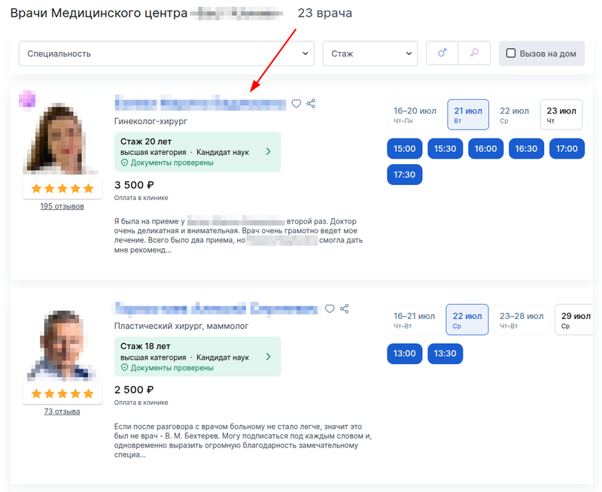The image size is (602, 492).
Task: Add the Гинеколог-хирург doctor to favorites
Action: [x=296, y=103]
